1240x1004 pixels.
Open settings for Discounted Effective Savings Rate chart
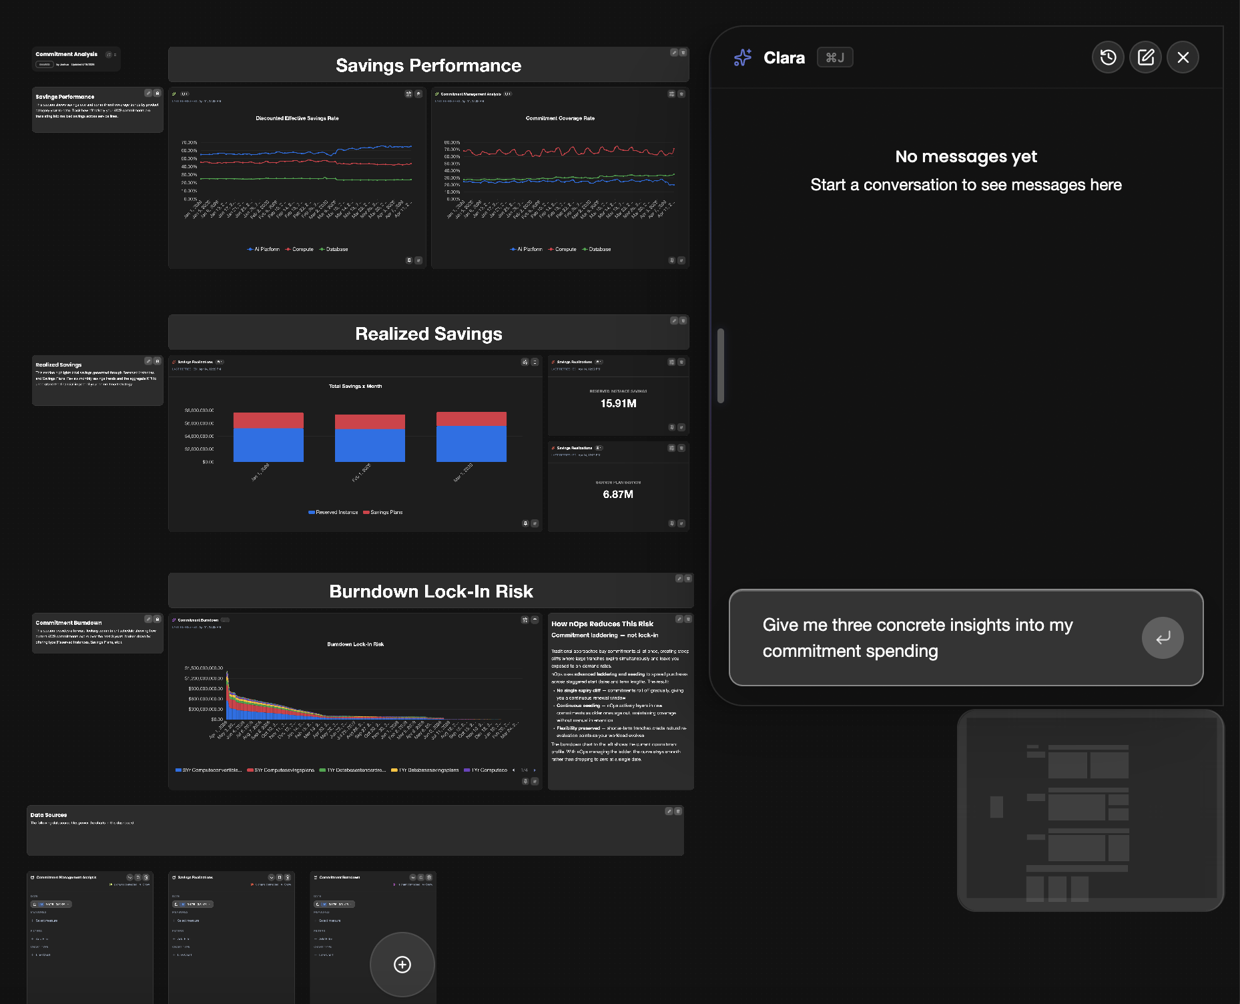click(x=408, y=94)
